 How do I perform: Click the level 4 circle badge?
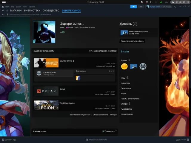(135, 24)
